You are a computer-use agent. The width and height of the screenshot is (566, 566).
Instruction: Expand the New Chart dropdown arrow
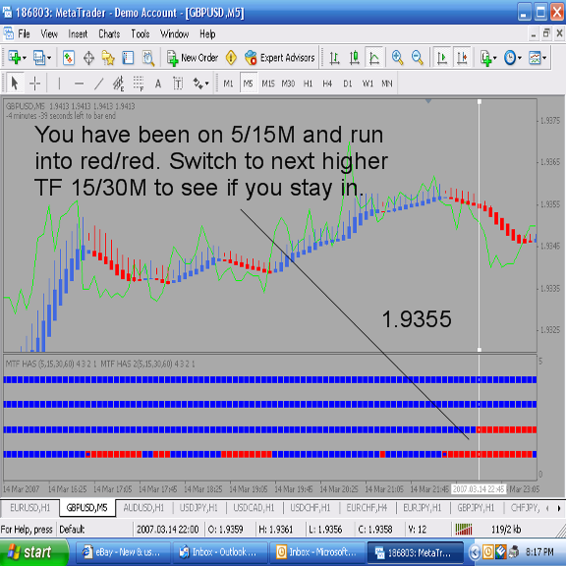[x=25, y=58]
